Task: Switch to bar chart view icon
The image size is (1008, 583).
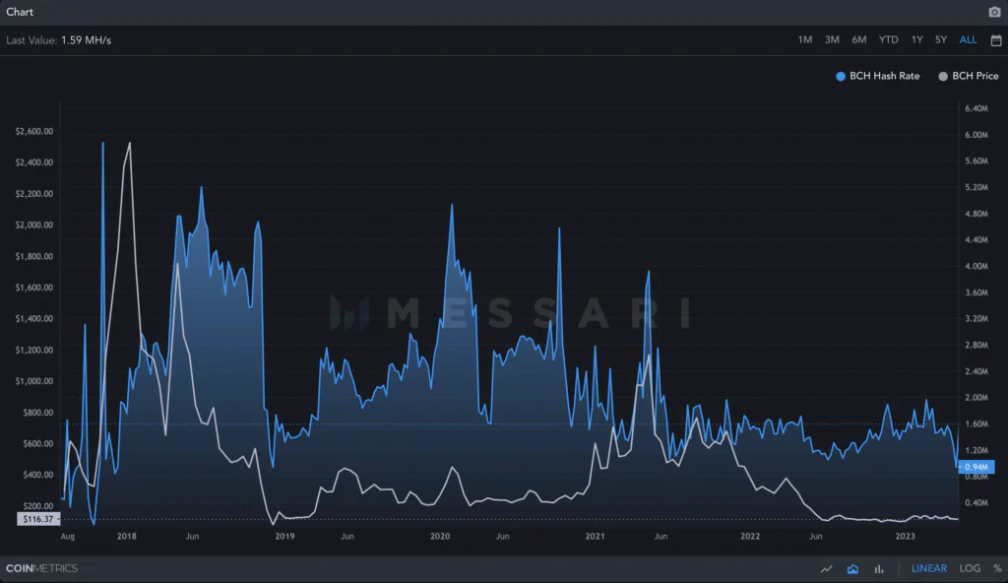Action: pos(878,569)
